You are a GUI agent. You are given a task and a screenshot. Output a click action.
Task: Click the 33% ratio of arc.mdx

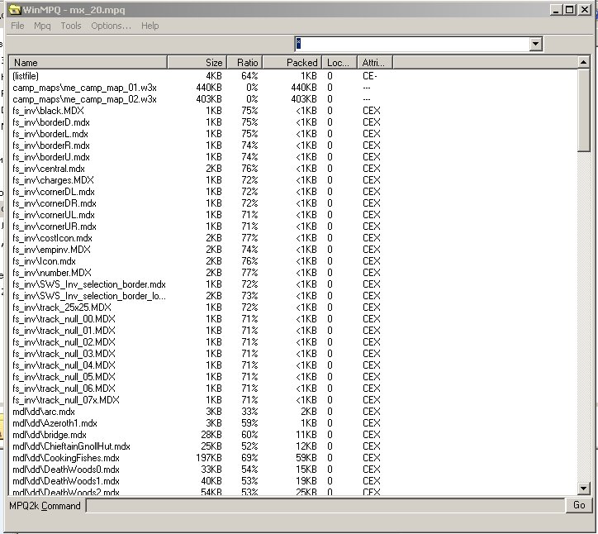tap(249, 412)
